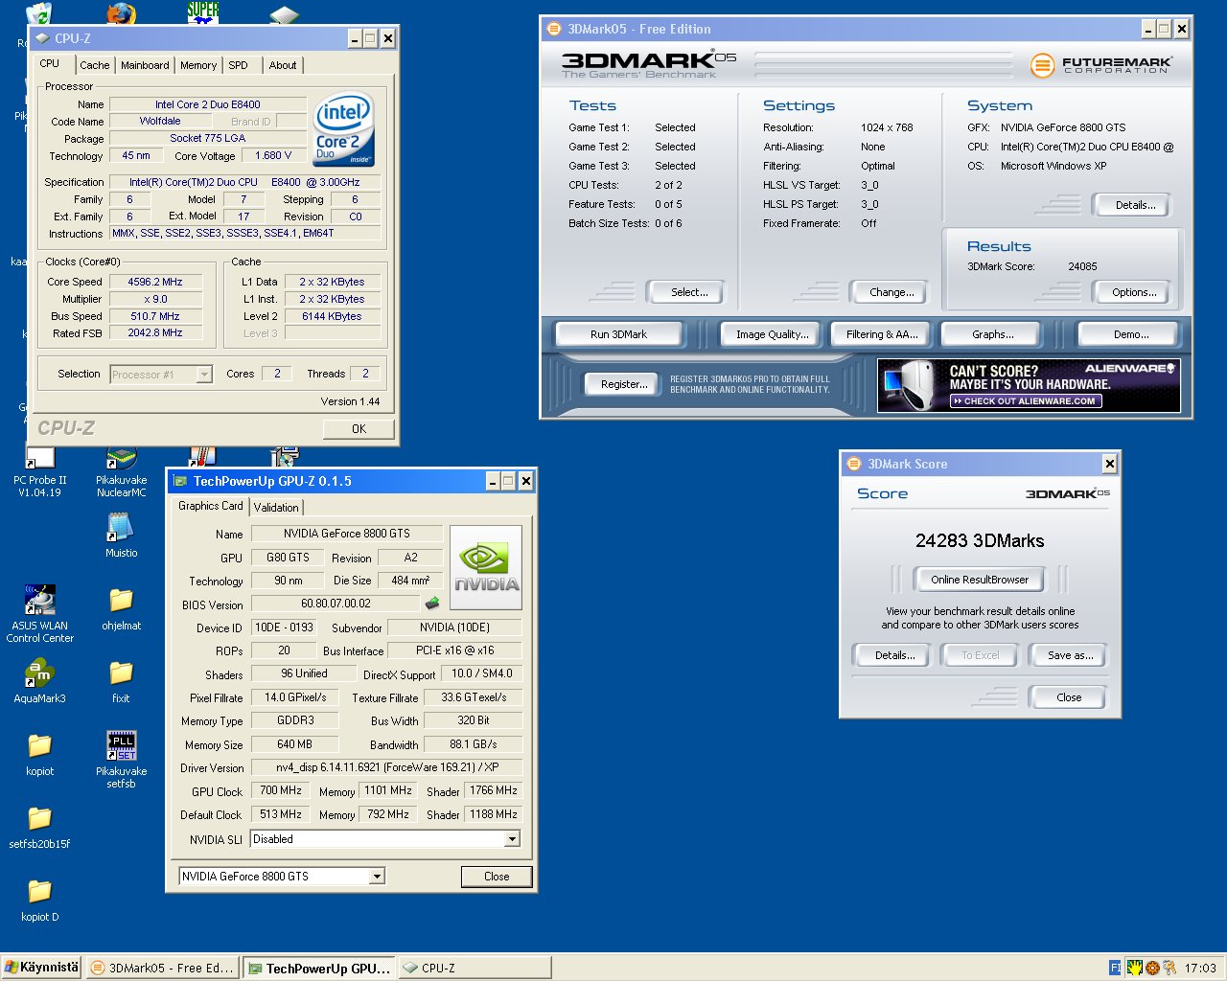Click the Alienware advertisement banner

point(1029,385)
